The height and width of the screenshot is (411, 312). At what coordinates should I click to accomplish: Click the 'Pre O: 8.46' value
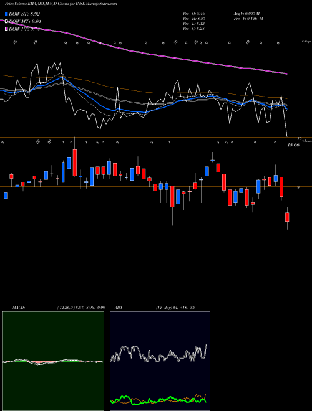point(194,14)
